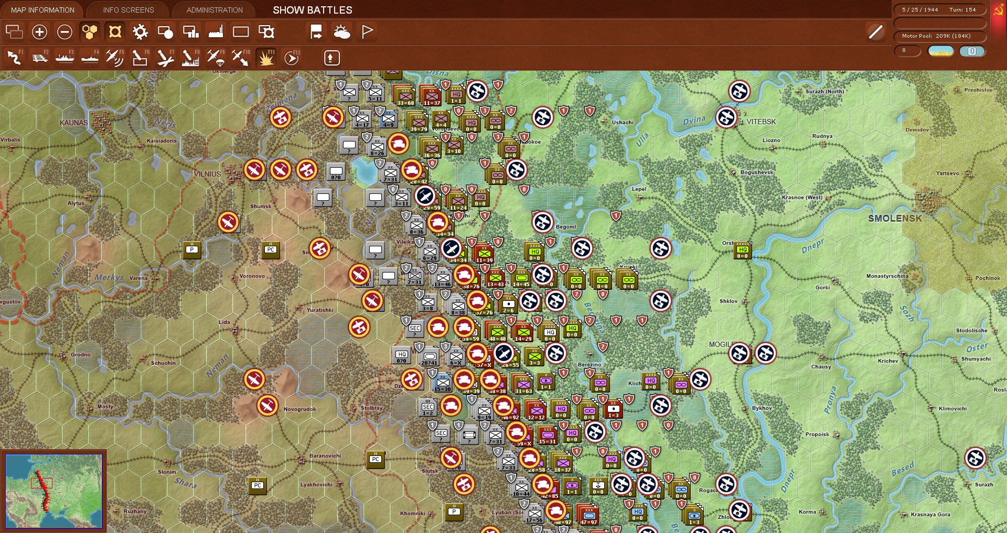Toggle F11 show battles mode off
The height and width of the screenshot is (533, 1007).
266,58
